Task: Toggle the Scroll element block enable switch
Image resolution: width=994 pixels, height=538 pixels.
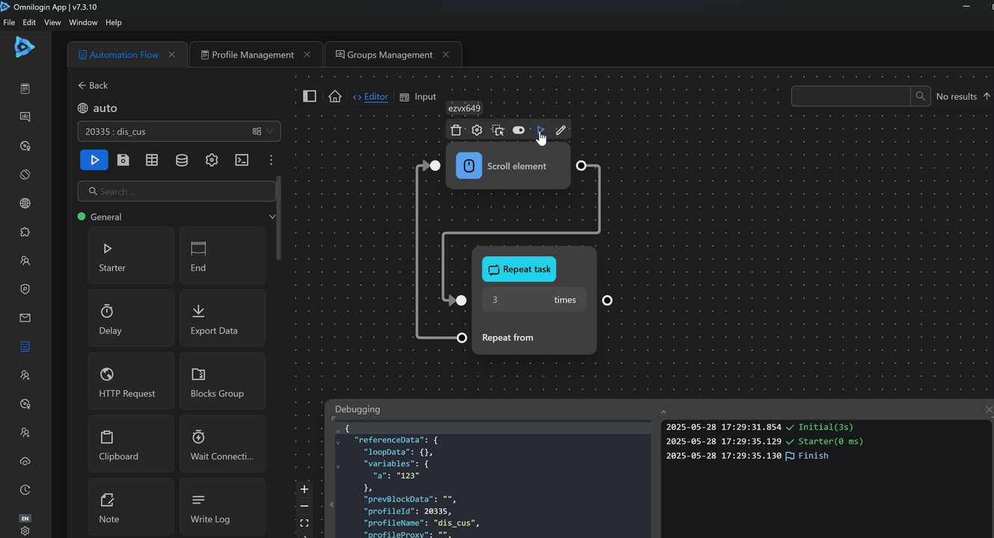Action: pyautogui.click(x=518, y=130)
